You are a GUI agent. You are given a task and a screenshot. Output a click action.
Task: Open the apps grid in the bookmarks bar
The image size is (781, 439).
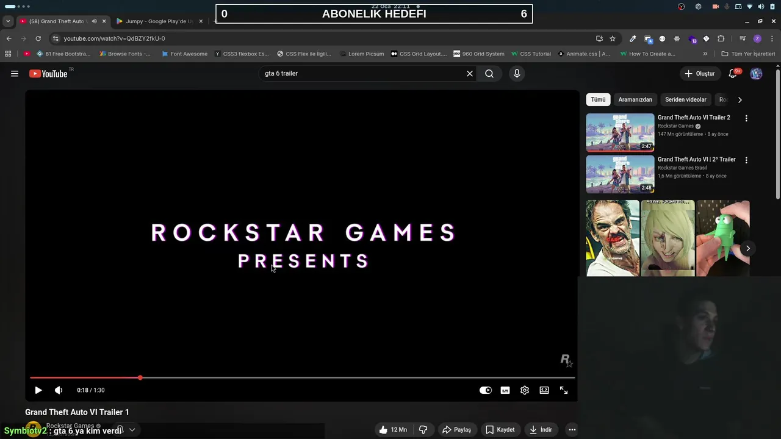[8, 54]
